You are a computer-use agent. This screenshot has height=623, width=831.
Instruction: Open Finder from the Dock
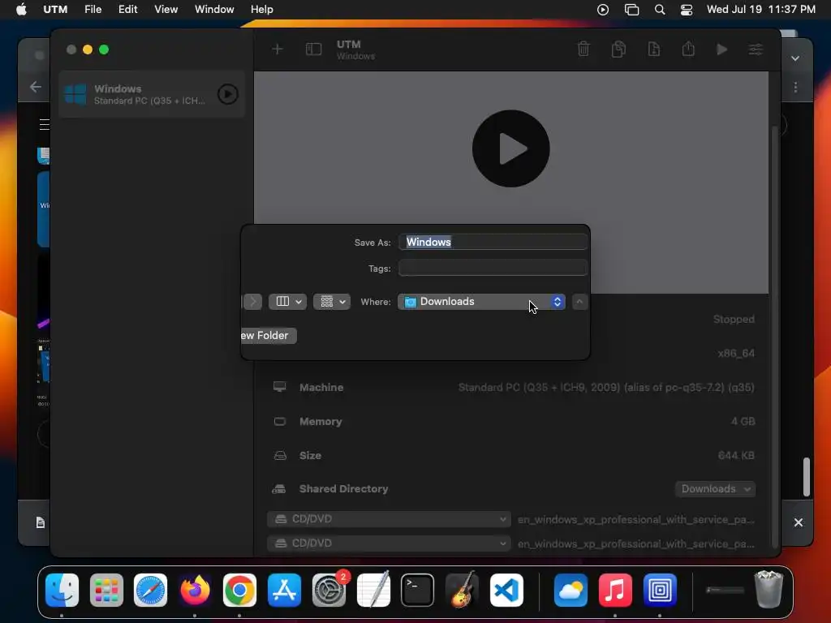(62, 590)
